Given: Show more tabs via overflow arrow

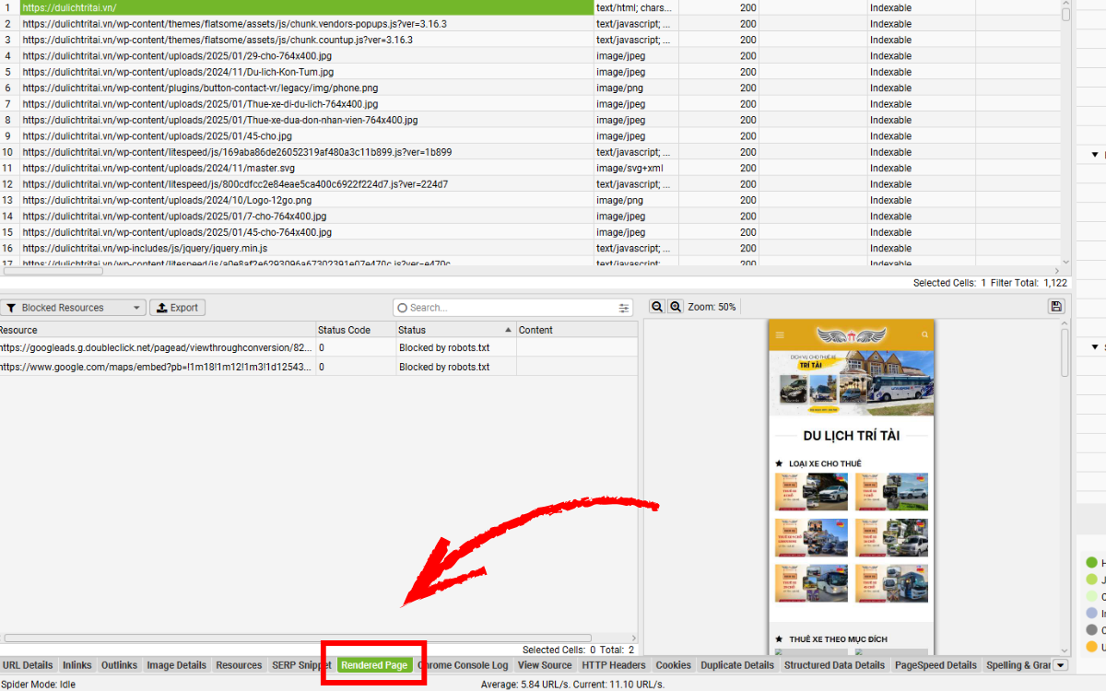Looking at the screenshot, I should [1060, 665].
